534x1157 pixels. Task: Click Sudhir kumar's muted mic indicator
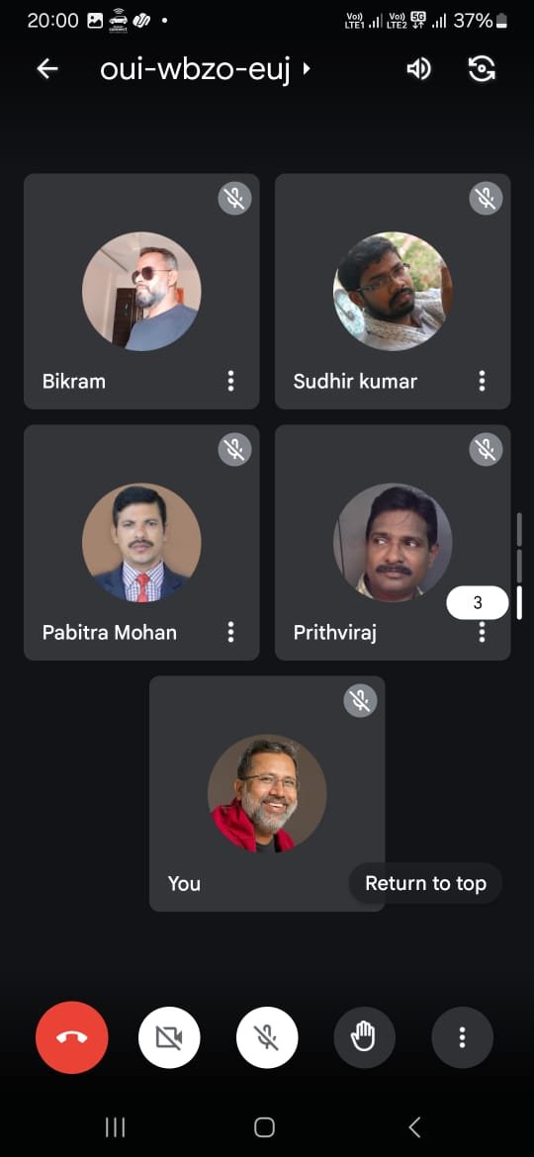[x=487, y=199]
